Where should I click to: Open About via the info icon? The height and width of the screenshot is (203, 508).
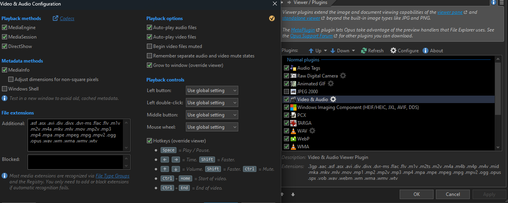click(425, 51)
